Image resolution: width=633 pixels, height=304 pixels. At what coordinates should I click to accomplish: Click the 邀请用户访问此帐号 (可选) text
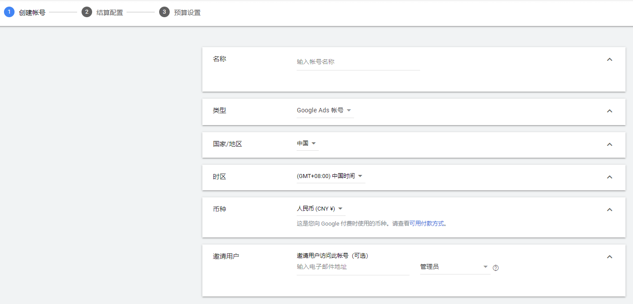[x=332, y=256]
